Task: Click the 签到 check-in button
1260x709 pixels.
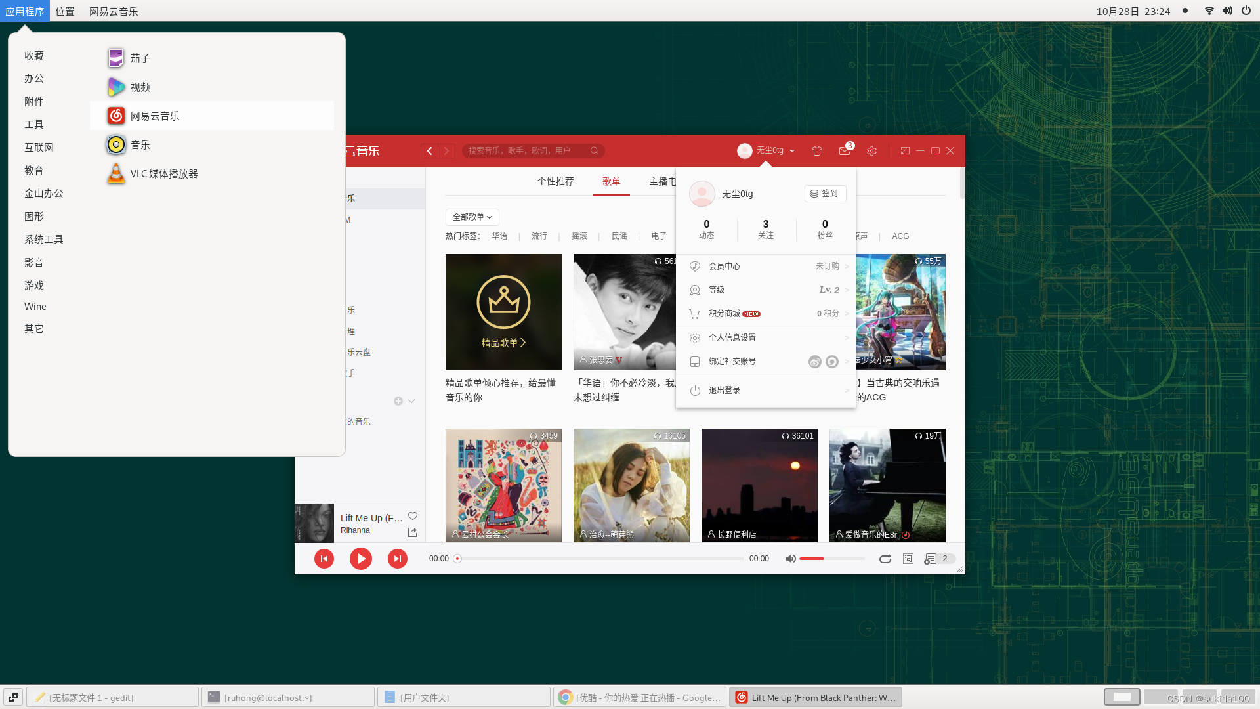Action: pyautogui.click(x=825, y=194)
